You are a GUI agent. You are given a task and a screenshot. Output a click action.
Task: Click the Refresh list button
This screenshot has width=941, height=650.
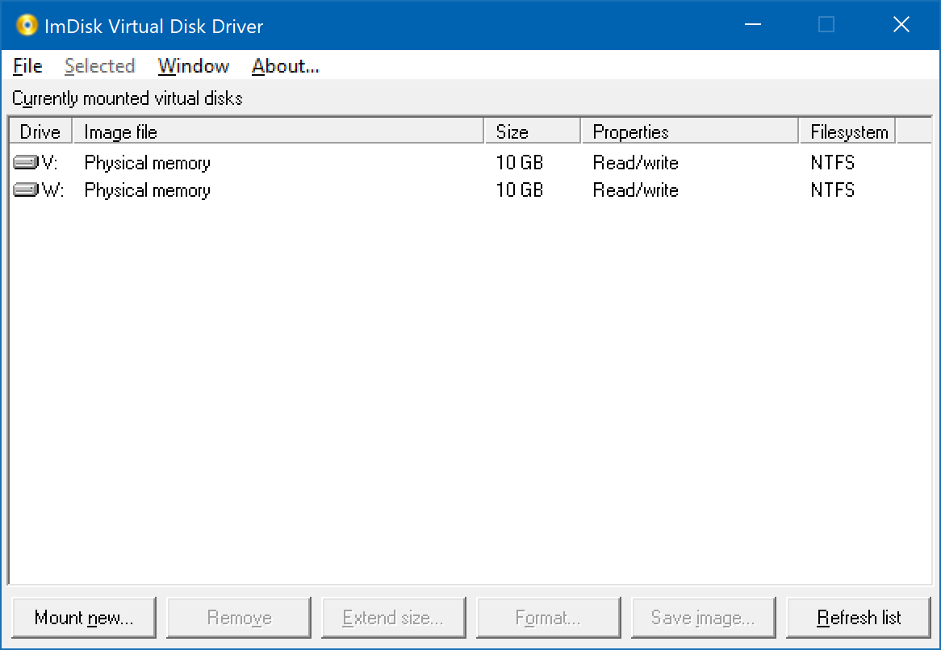859,617
